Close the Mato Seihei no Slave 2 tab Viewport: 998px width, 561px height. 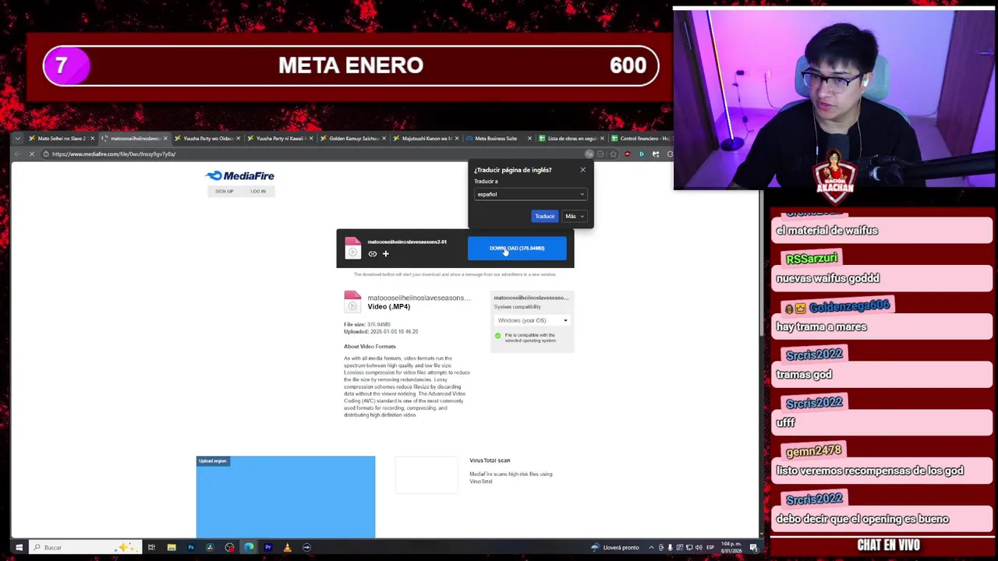pyautogui.click(x=92, y=139)
